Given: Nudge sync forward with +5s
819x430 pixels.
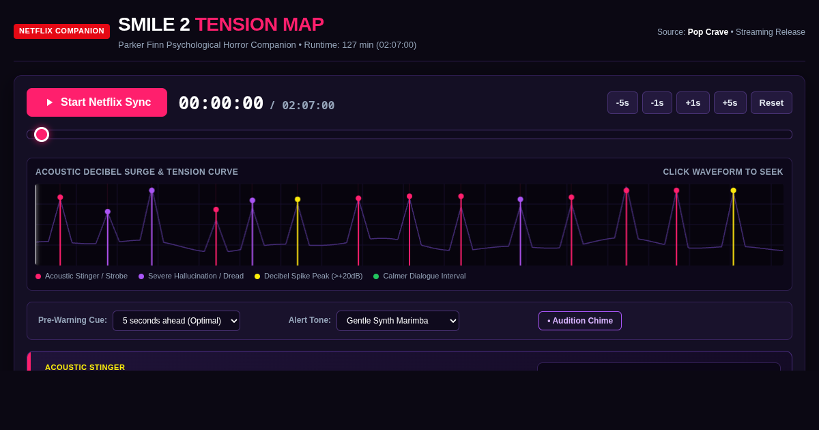Looking at the screenshot, I should coord(730,103).
